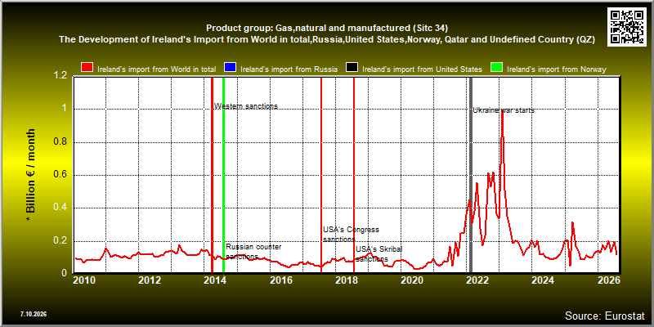The height and width of the screenshot is (327, 654).
Task: Click the 2012 x-axis label
Action: point(150,280)
